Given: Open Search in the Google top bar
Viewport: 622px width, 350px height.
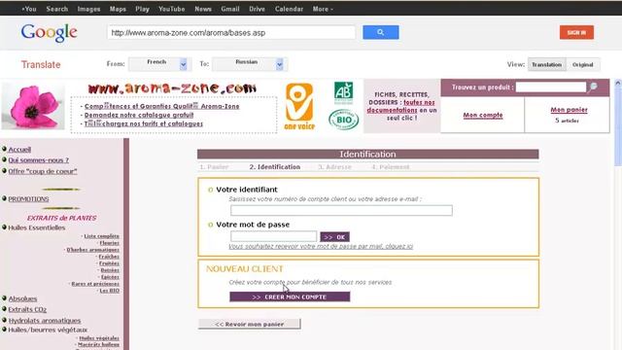Looking at the screenshot, I should 57,9.
